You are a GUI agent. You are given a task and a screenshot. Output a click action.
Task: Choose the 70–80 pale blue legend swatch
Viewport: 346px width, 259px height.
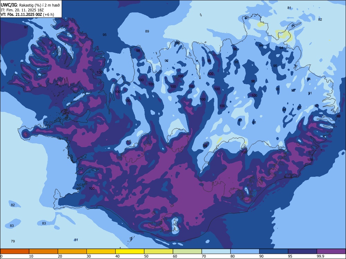(x=216, y=251)
